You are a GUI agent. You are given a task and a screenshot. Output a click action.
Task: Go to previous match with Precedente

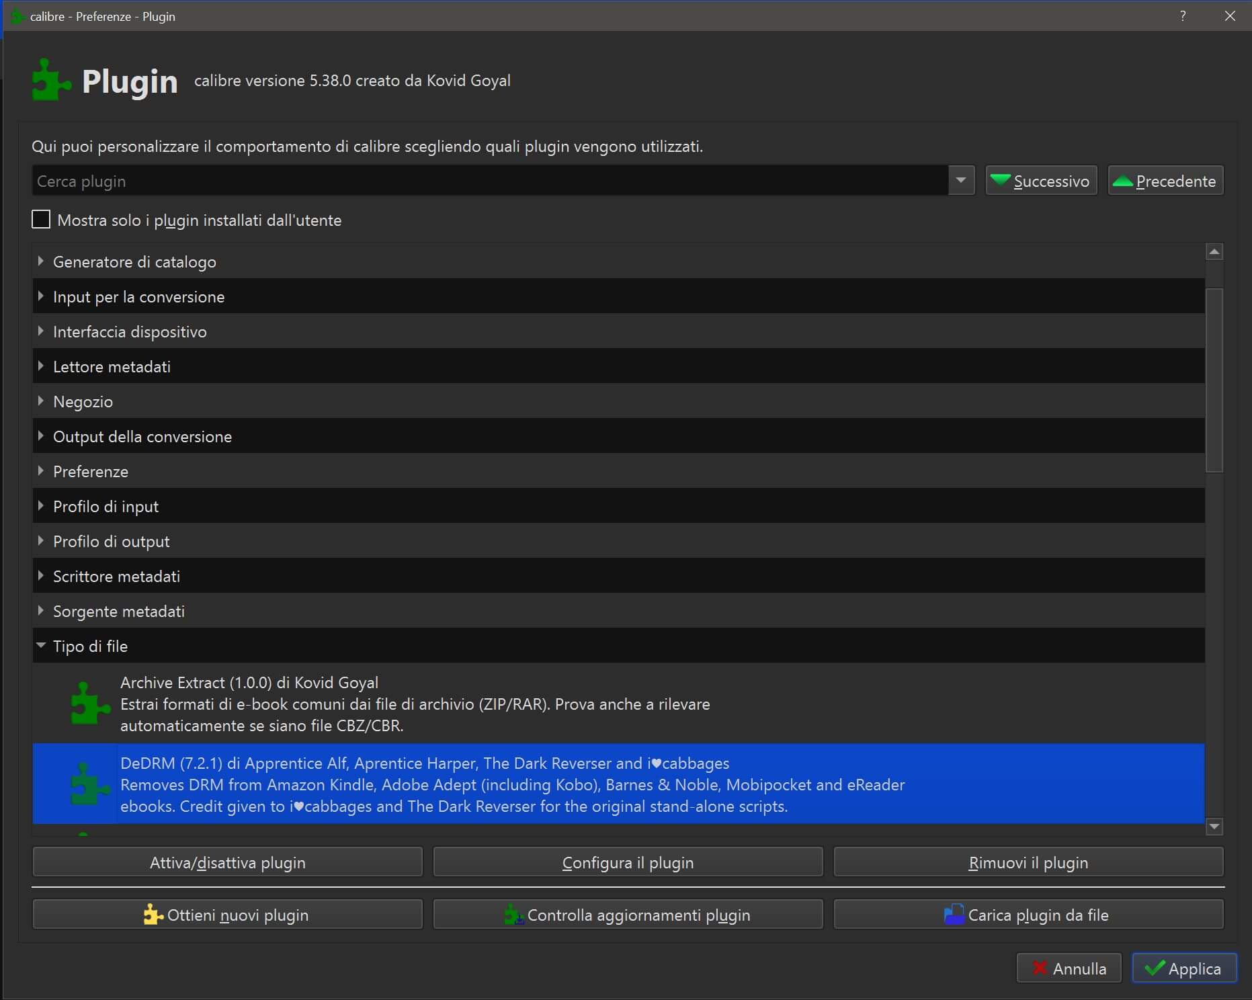coord(1165,181)
